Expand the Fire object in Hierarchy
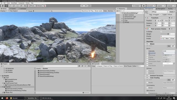This screenshot has height=100, width=177. pos(122,20)
